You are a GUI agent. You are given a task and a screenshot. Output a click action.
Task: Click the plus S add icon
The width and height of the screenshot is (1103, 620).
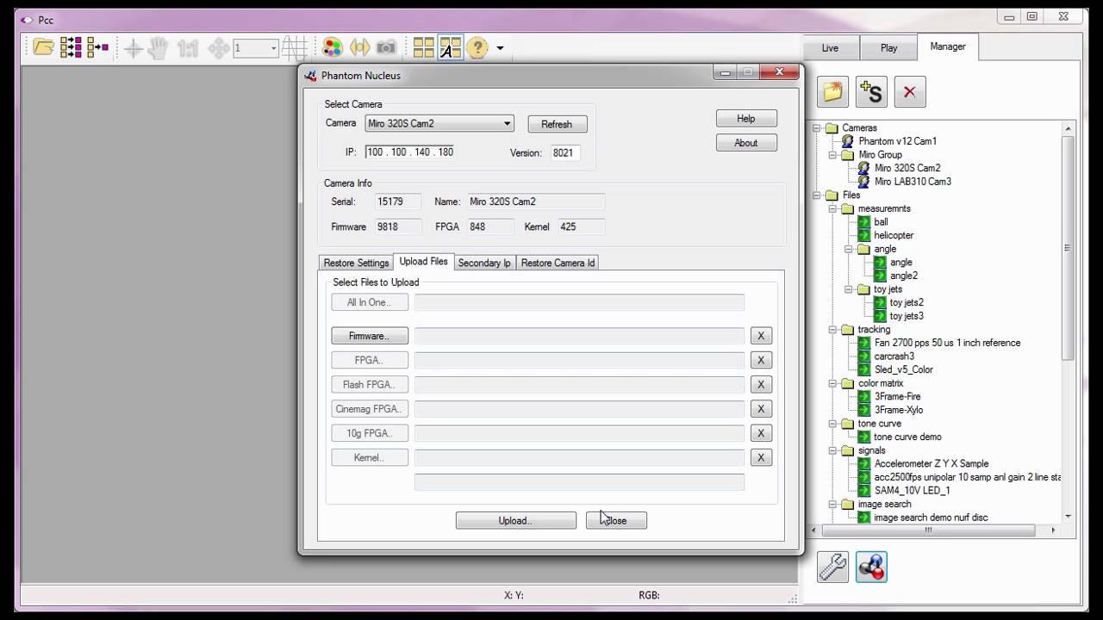(871, 92)
